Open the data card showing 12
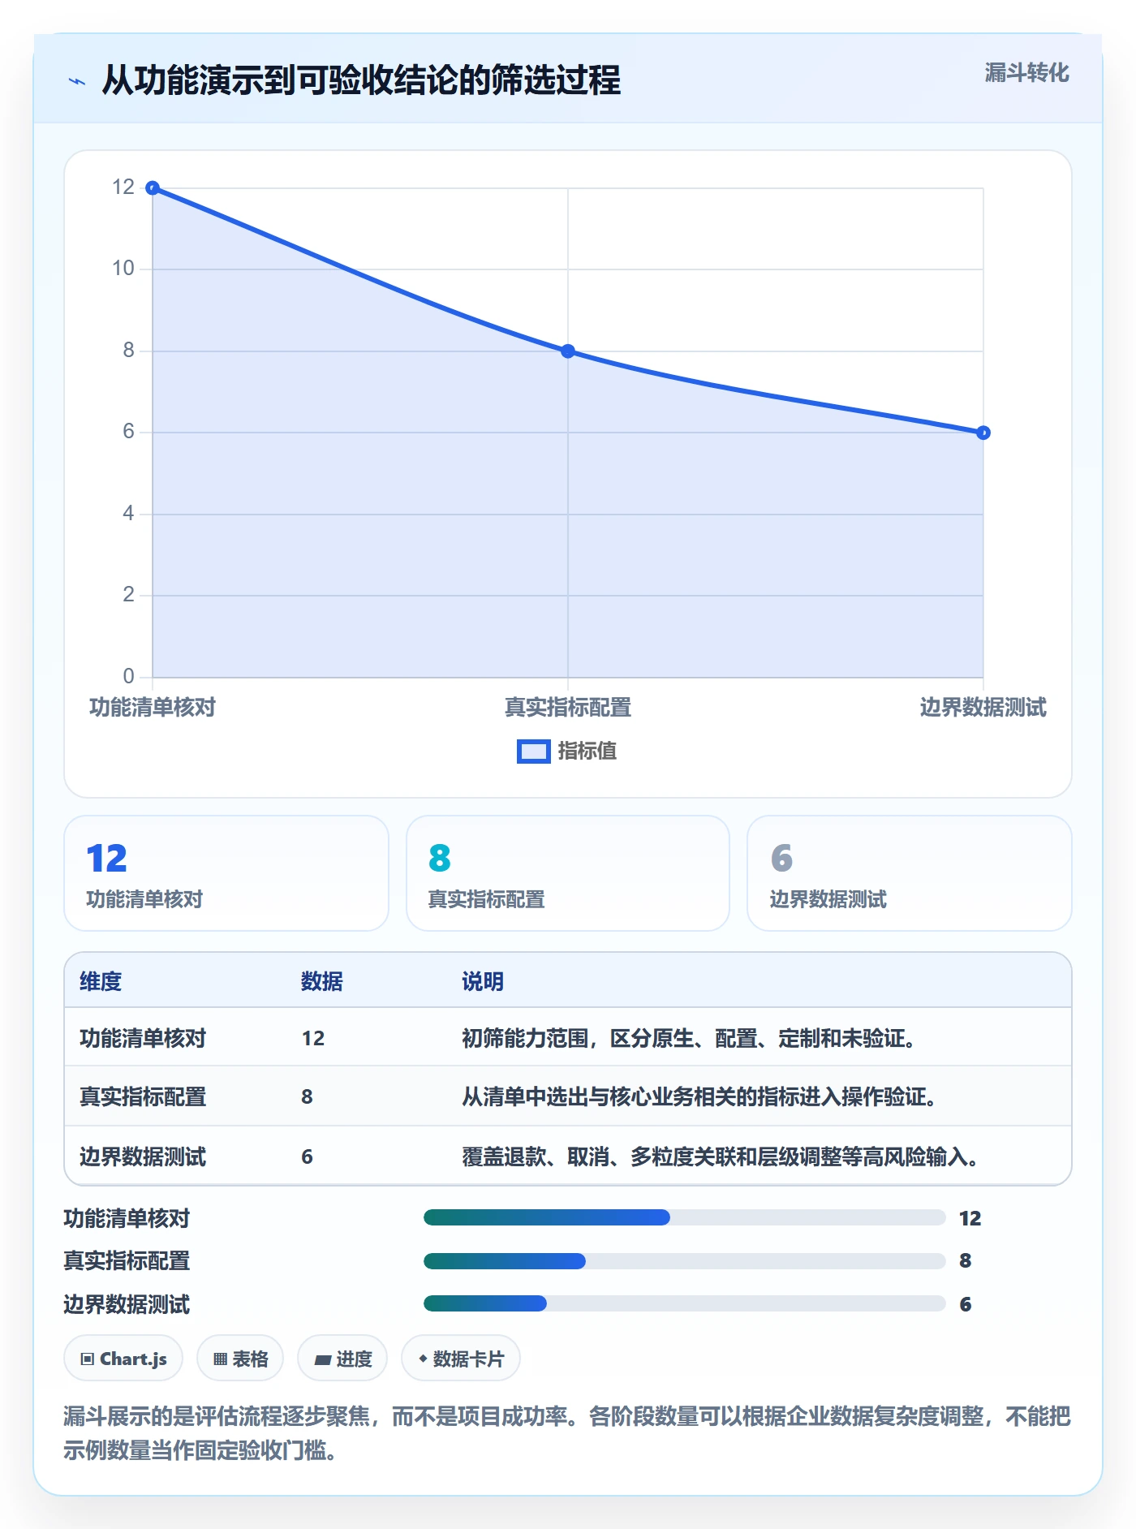Screen dimensions: 1136x1529 click(226, 873)
